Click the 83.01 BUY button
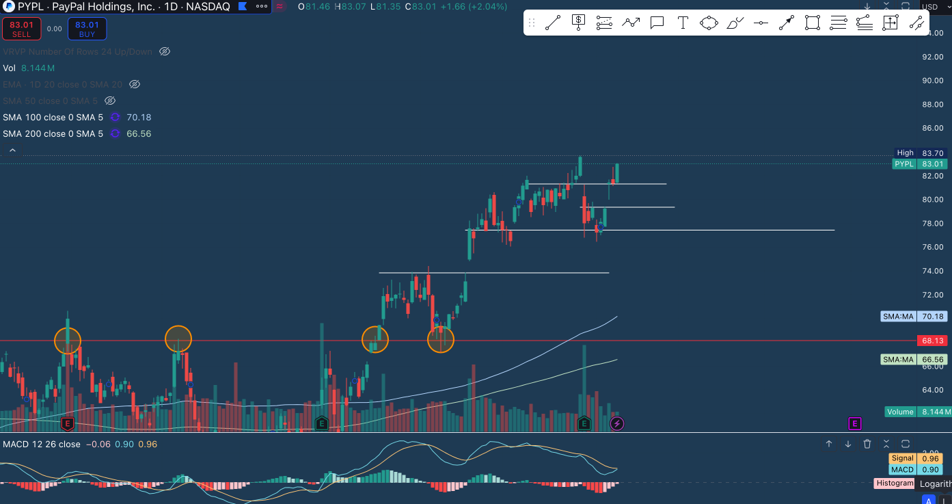Viewport: 952px width, 504px height. (x=87, y=29)
